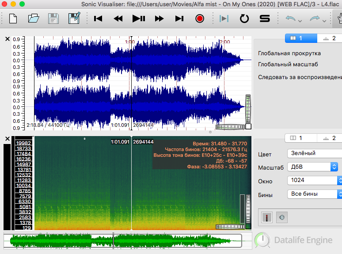
Task: Open the Окно dropdown showing 1024
Action: (x=315, y=180)
